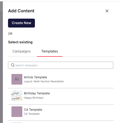Click the Happy Birthday! subtitle
Screen dimensions: 119x123
tap(34, 98)
